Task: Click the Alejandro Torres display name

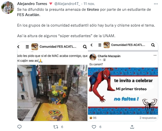Action: pyautogui.click(x=32, y=4)
